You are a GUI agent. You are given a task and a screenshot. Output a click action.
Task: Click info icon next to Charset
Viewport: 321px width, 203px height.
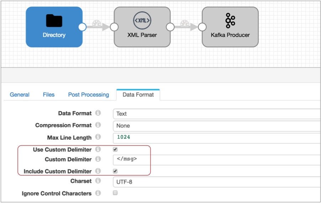pos(98,181)
